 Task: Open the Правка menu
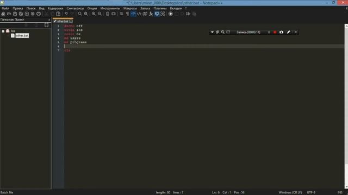[18, 9]
